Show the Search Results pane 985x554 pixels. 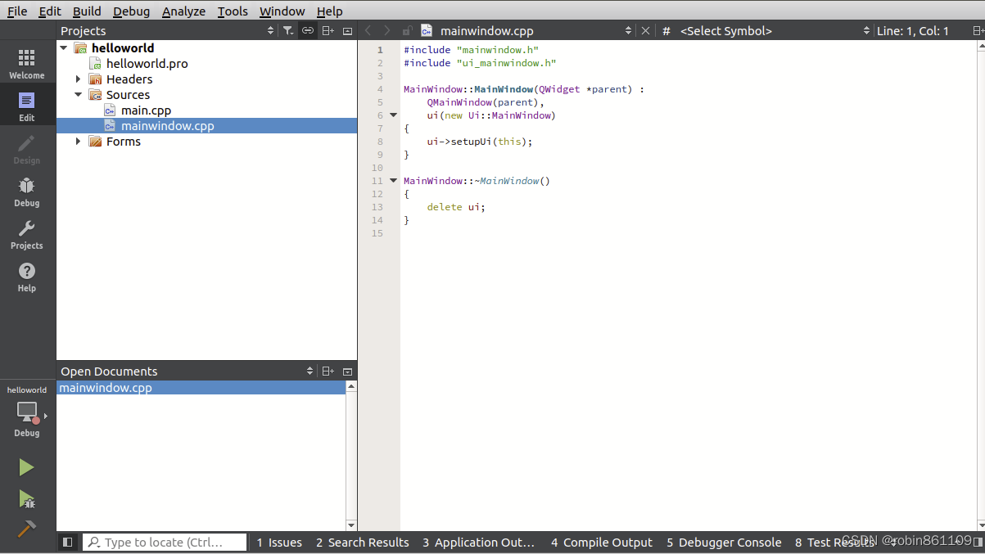coord(363,542)
